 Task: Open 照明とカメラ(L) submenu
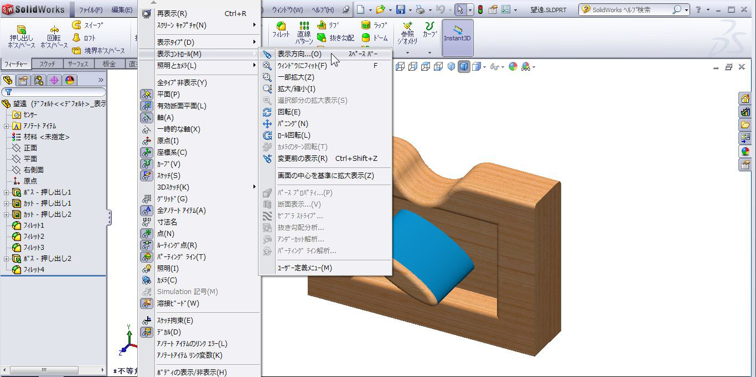point(199,66)
